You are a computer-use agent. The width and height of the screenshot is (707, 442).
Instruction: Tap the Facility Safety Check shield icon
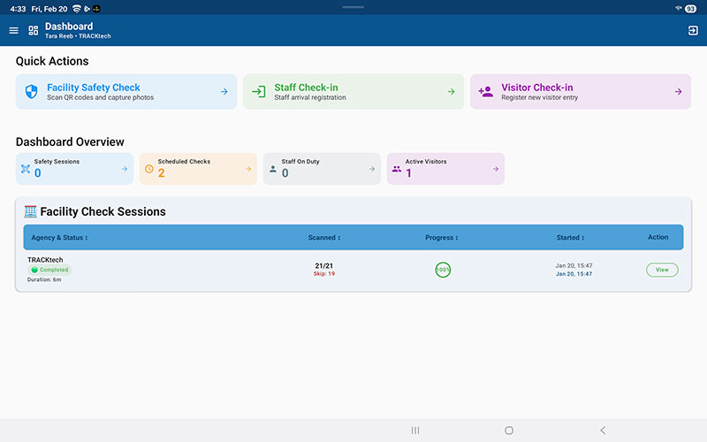pos(31,92)
